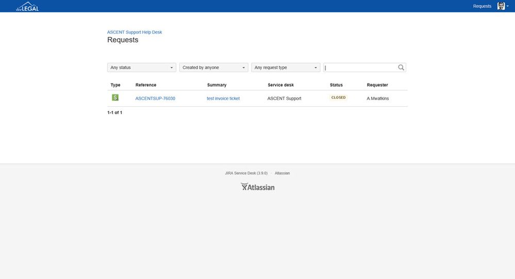Viewport: 515px width, 279px height.
Task: Click the Summary column header
Action: [x=217, y=85]
